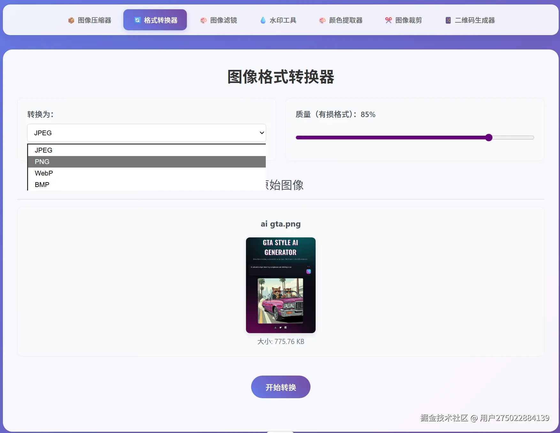Click the 格式转换器 converter icon
Screen dimensions: 560x433
[137, 20]
